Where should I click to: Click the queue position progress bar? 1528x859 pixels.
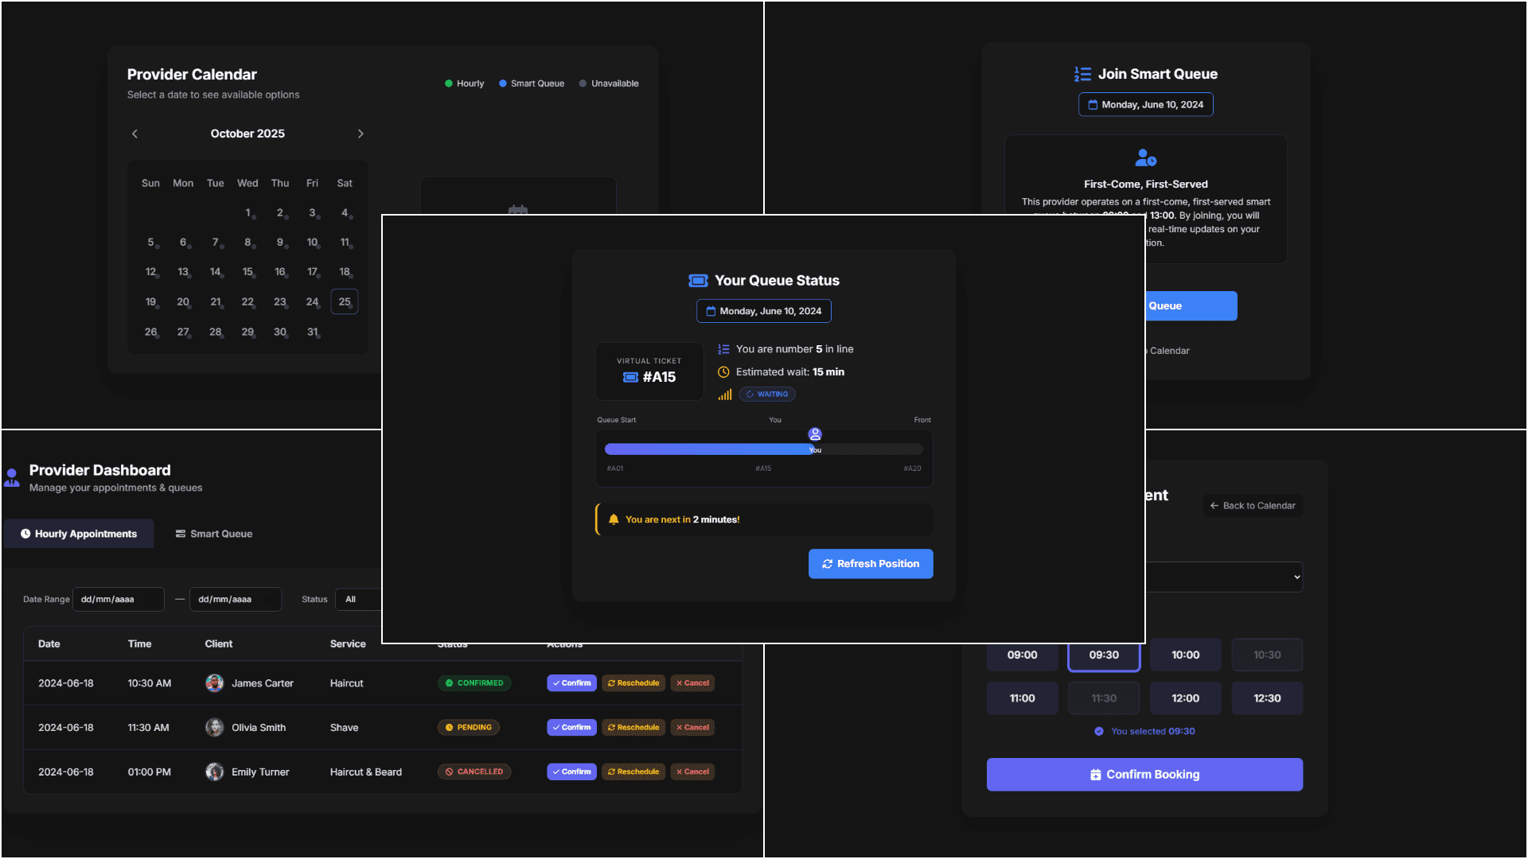(763, 449)
